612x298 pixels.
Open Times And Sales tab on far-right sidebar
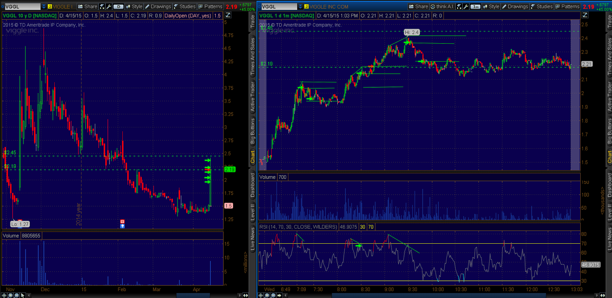click(609, 56)
